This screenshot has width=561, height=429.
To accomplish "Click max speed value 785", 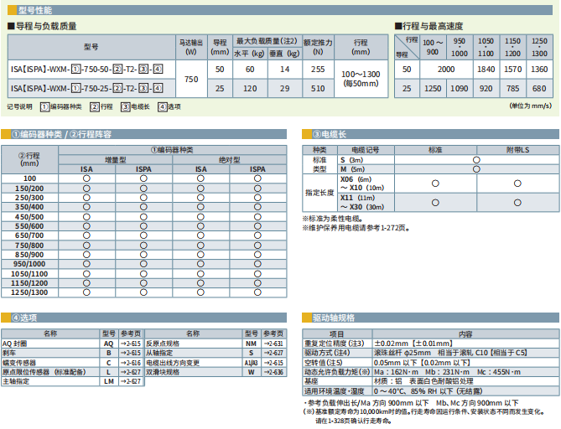I will pos(512,88).
